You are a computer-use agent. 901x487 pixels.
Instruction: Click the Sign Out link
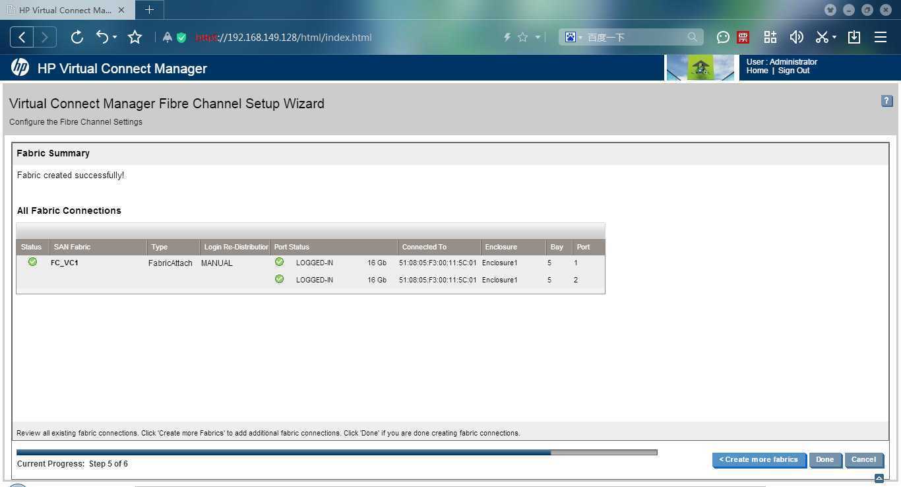[793, 71]
